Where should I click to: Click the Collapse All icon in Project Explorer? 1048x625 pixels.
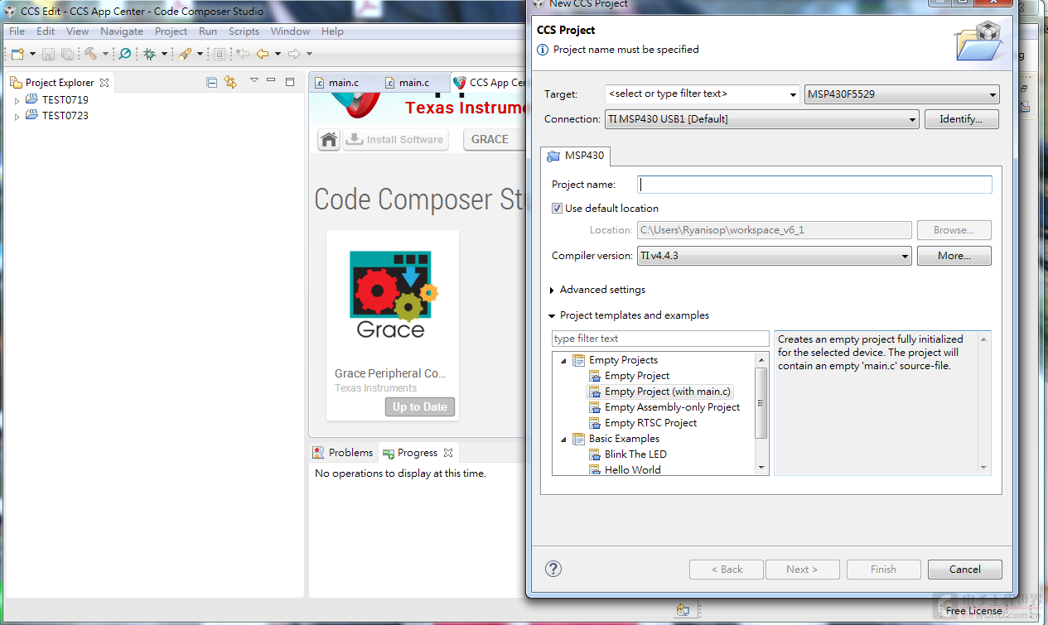212,82
